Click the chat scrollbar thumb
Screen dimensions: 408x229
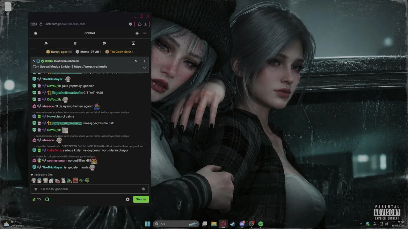tap(150, 164)
